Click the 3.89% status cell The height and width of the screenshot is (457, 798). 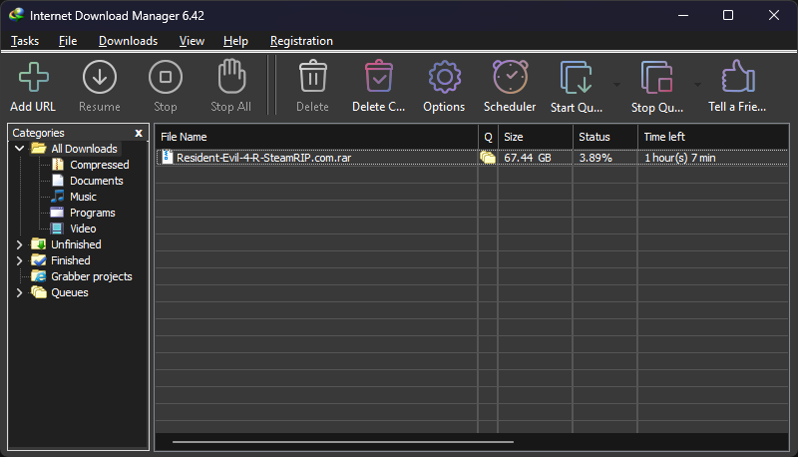click(596, 158)
